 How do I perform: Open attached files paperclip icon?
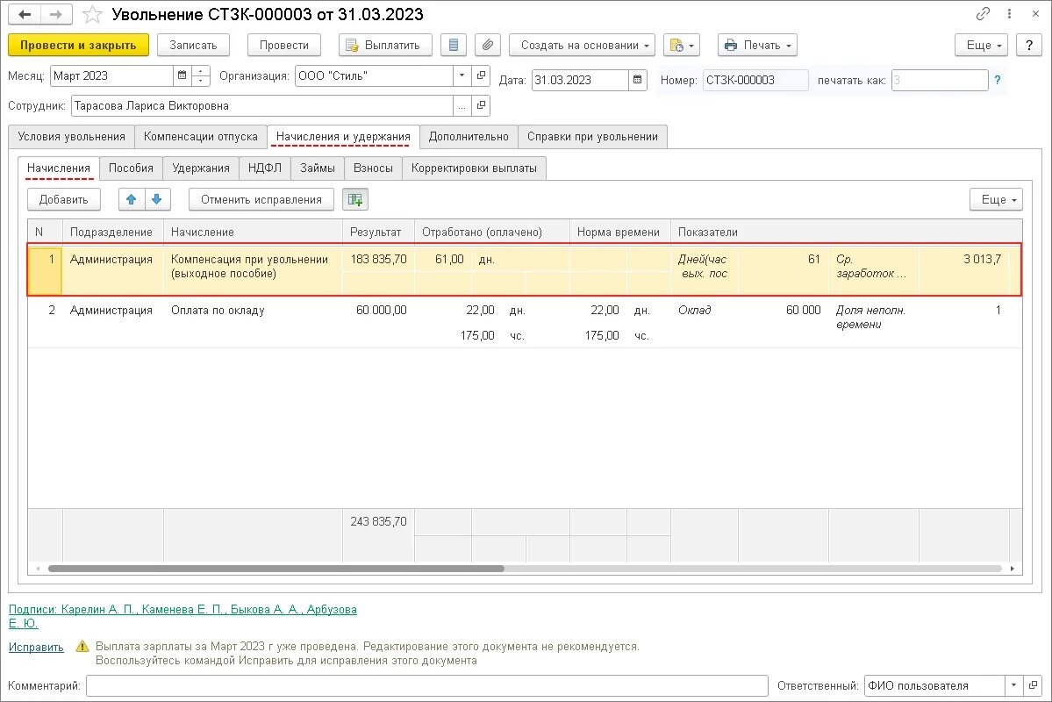[x=488, y=45]
